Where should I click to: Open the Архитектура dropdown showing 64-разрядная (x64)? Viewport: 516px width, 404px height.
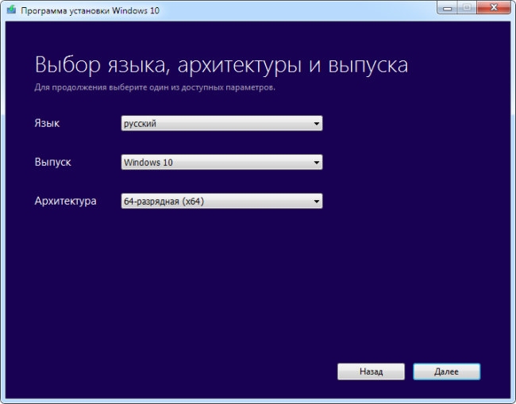coord(221,201)
